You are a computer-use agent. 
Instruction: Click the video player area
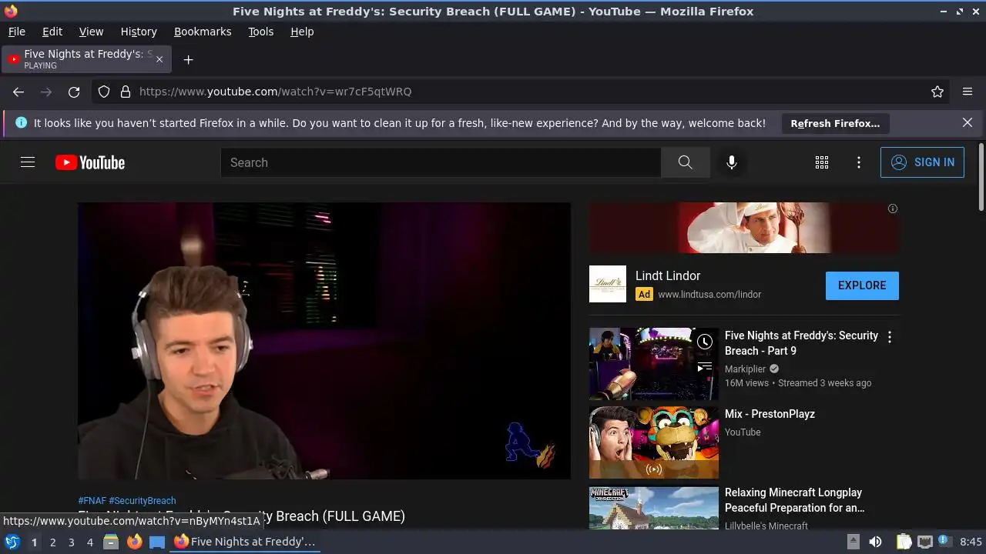pos(324,341)
